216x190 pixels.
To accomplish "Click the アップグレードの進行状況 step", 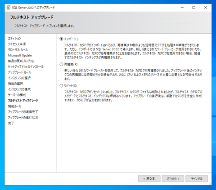I will tap(23, 118).
